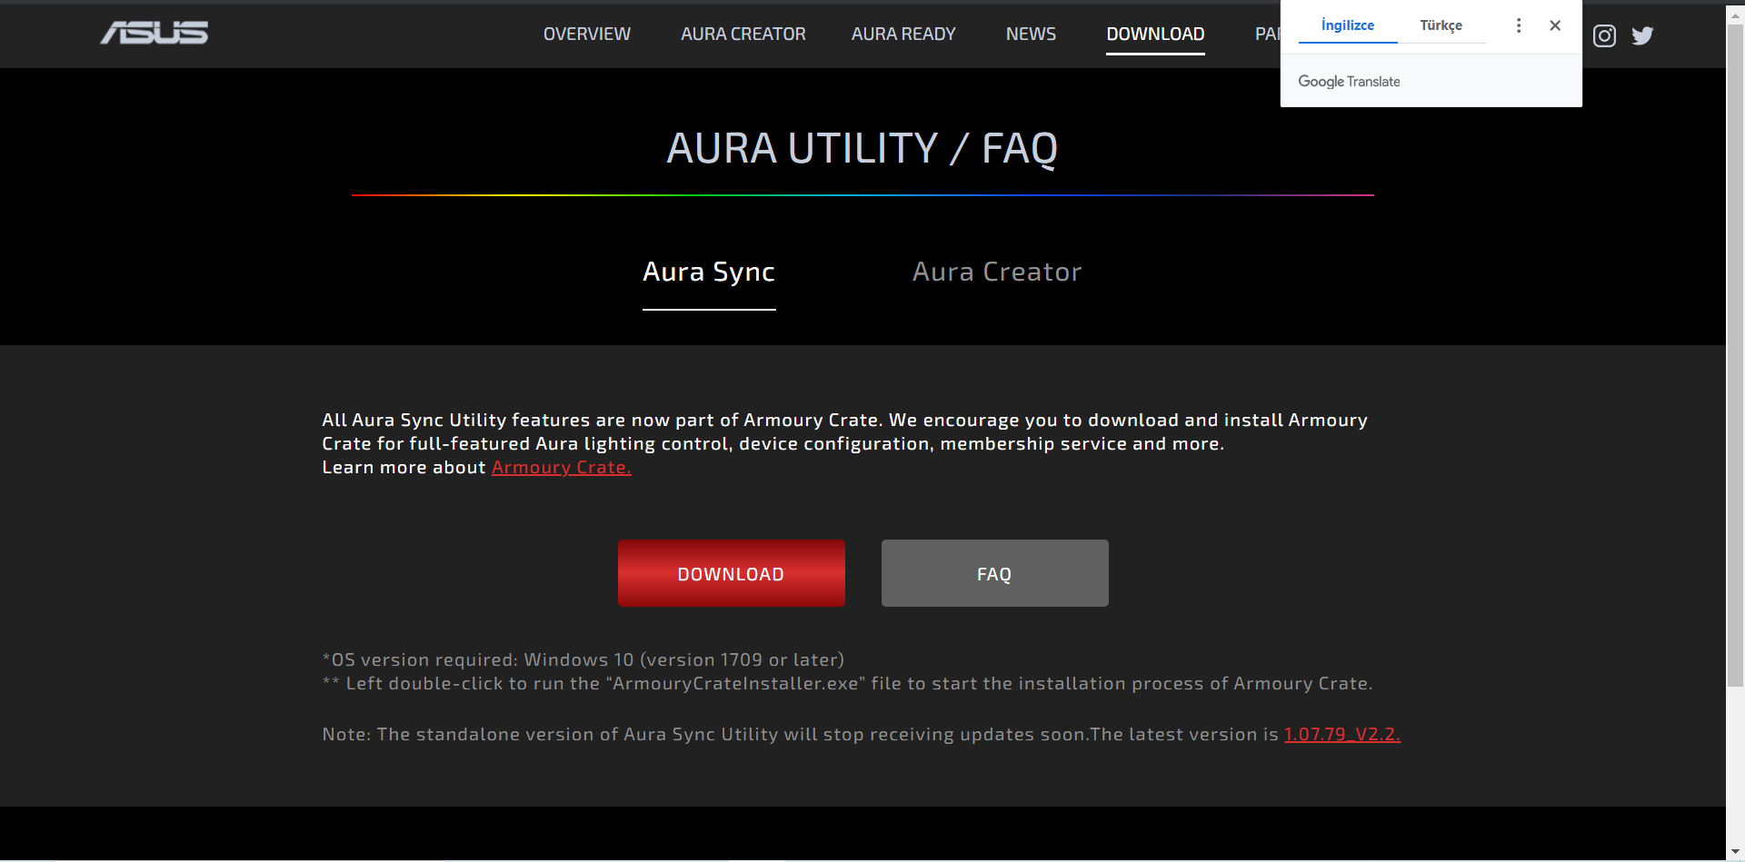Switch to the Aura Creator tab
The image size is (1745, 862).
(997, 272)
